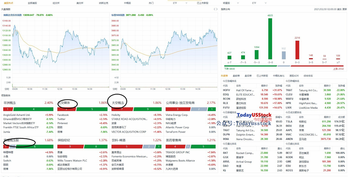Open the Facebook stock row

pos(82,115)
